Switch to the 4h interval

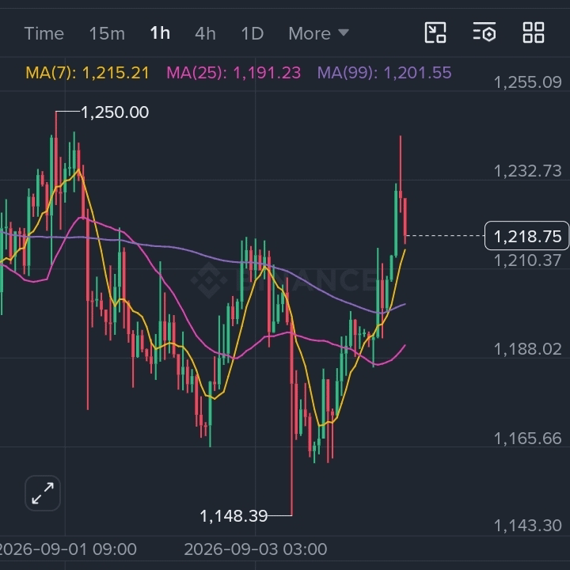click(x=205, y=33)
